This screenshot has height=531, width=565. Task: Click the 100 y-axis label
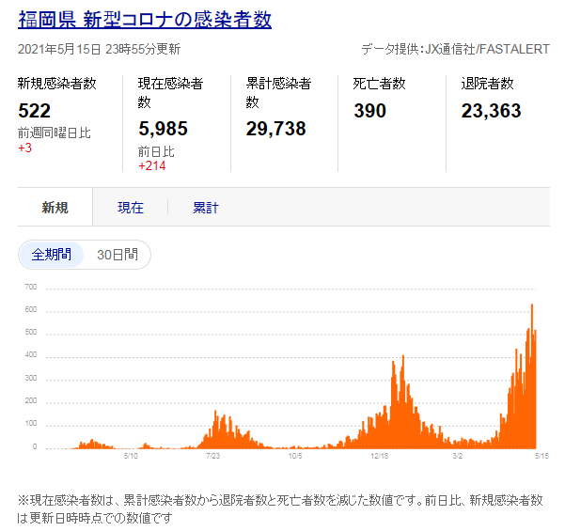(x=31, y=423)
